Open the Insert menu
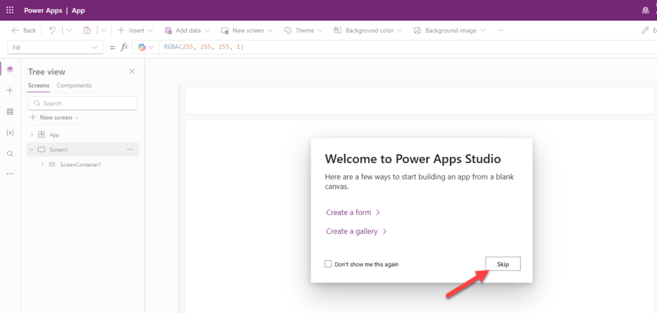Screen dimensions: 657x313 pos(135,31)
